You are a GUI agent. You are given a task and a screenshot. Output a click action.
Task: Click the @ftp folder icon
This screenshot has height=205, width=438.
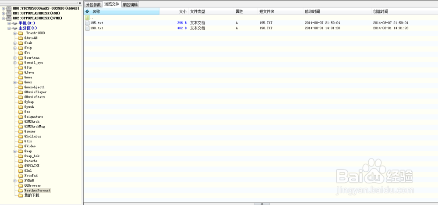(21, 67)
